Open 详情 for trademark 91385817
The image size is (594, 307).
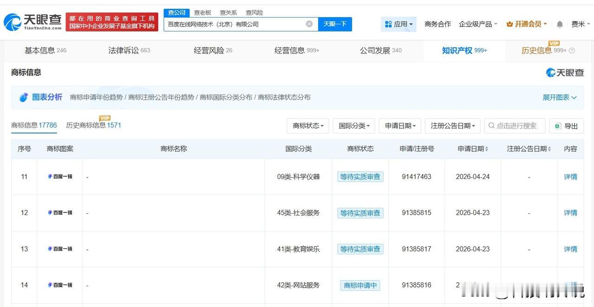coord(570,249)
